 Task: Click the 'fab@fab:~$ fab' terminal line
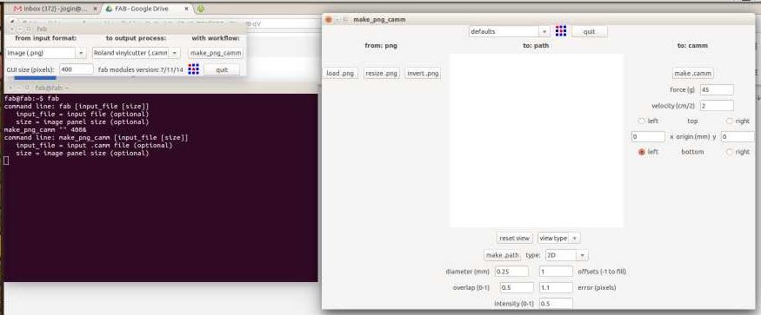click(31, 98)
